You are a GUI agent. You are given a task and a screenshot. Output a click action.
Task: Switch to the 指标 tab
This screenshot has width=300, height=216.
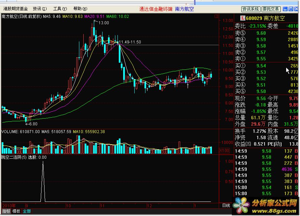pos(6,211)
